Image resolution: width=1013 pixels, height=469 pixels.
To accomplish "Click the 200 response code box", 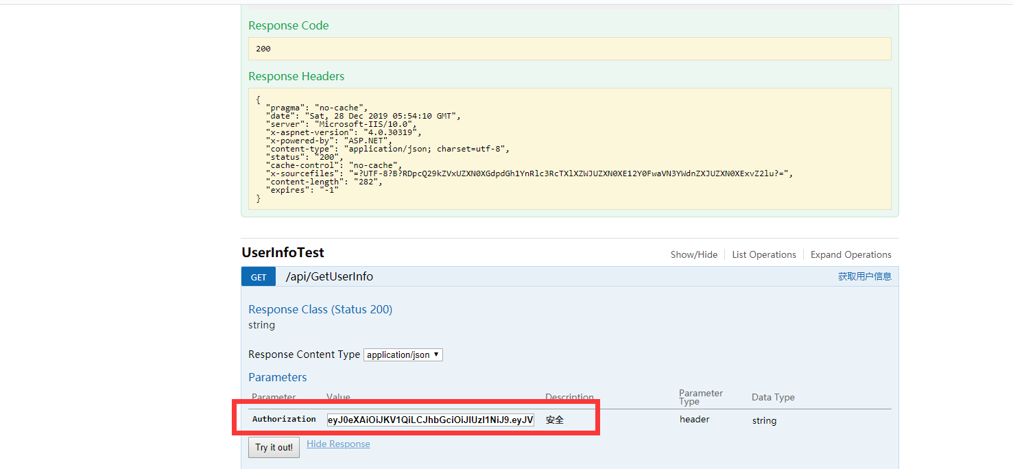I will (x=570, y=49).
